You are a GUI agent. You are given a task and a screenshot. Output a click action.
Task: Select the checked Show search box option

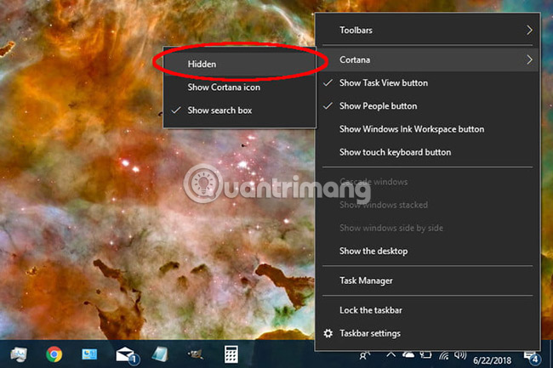[239, 110]
